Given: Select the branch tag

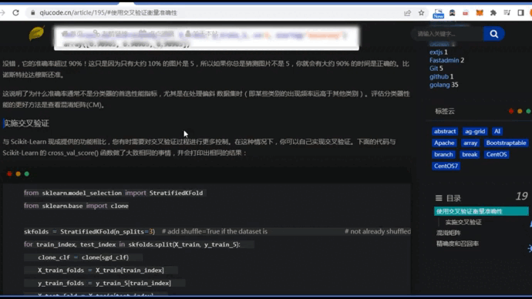Looking at the screenshot, I should click(x=443, y=154).
